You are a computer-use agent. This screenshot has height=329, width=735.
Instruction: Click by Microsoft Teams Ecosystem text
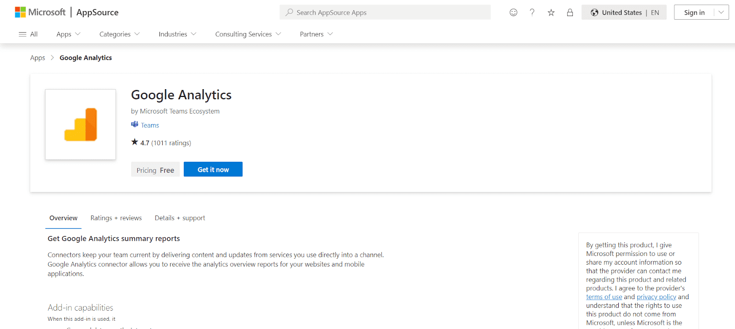click(x=175, y=111)
